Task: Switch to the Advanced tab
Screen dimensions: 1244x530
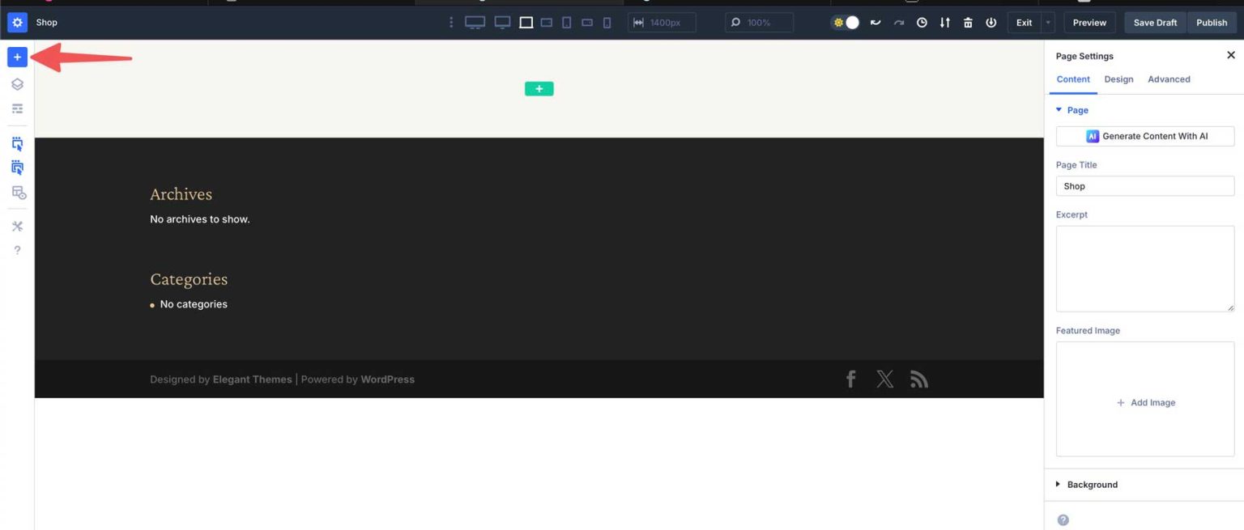Action: [1169, 78]
